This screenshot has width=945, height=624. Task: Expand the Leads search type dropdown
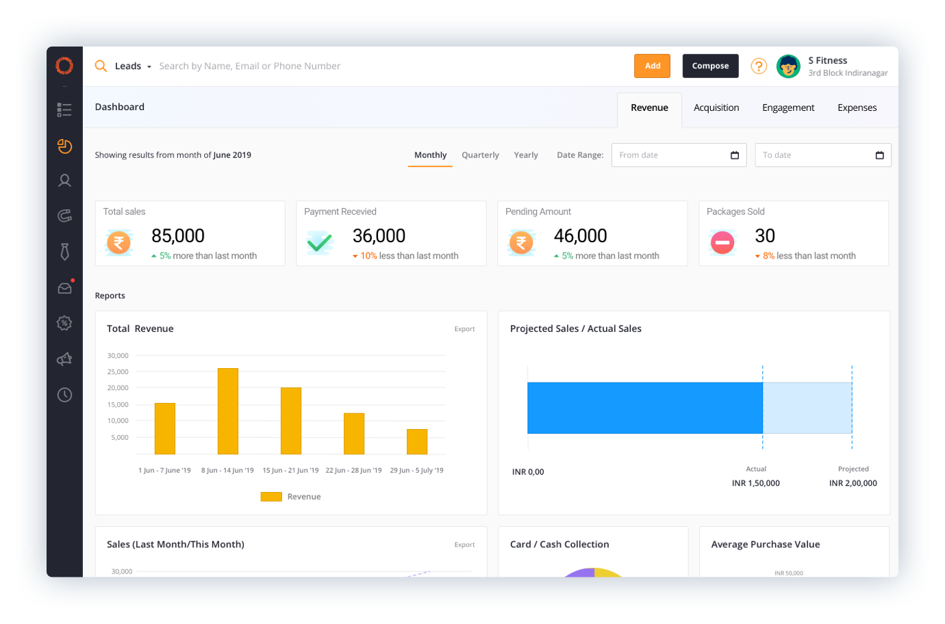(133, 66)
